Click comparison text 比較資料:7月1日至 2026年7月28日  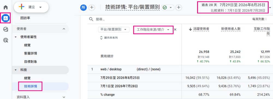tap(238, 11)
